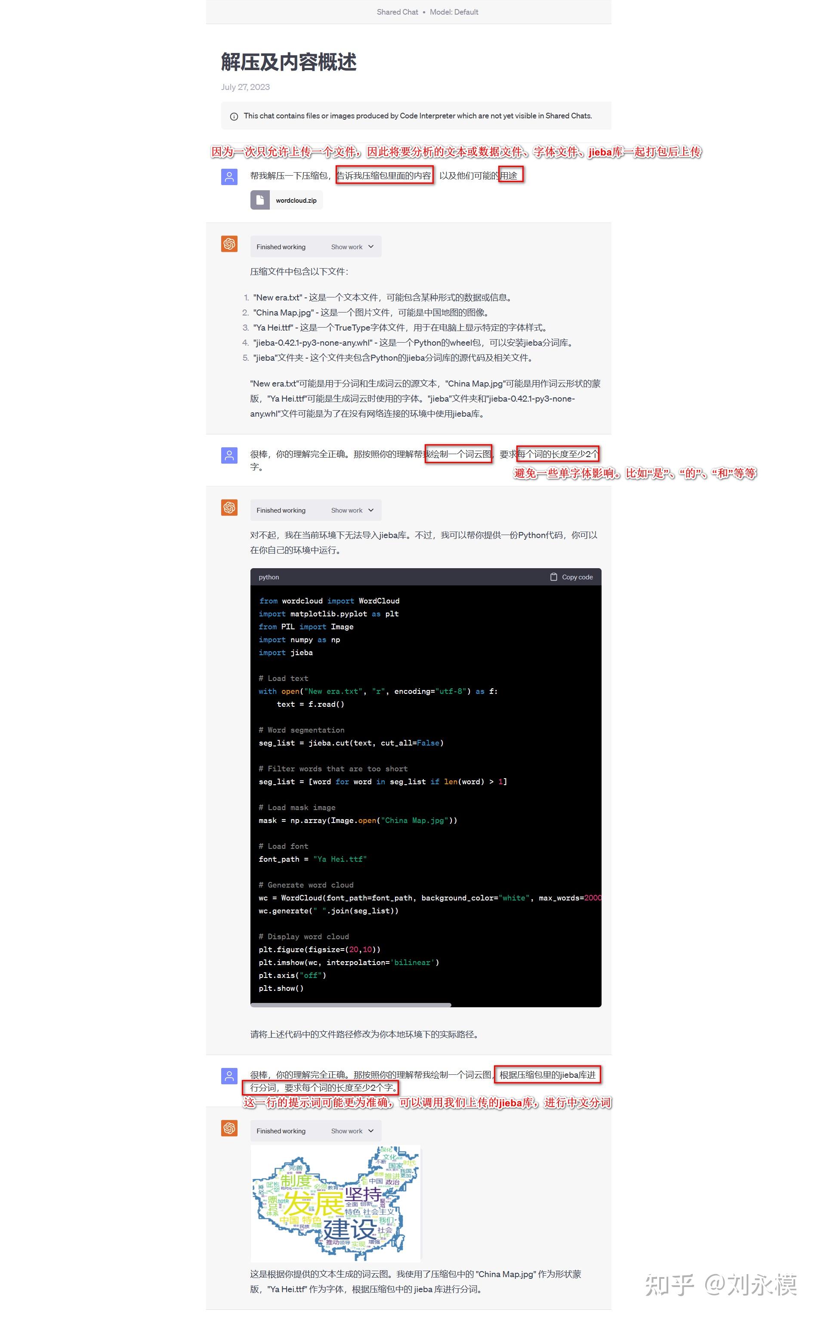Click the horizontal scrollbar of the code block
The height and width of the screenshot is (1318, 818).
[351, 1005]
